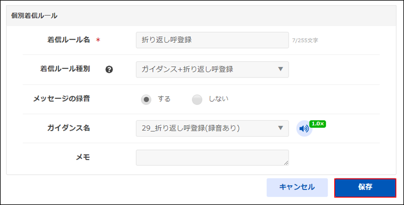This screenshot has height=205, width=404.
Task: Click the キャンセル button
Action: (297, 187)
